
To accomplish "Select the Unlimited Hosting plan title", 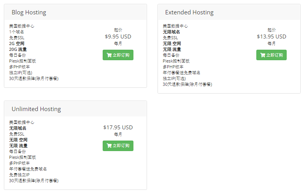I will click(x=36, y=109).
